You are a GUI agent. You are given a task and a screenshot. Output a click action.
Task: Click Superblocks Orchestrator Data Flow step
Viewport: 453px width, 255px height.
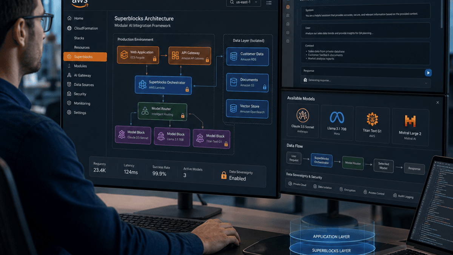click(x=322, y=160)
